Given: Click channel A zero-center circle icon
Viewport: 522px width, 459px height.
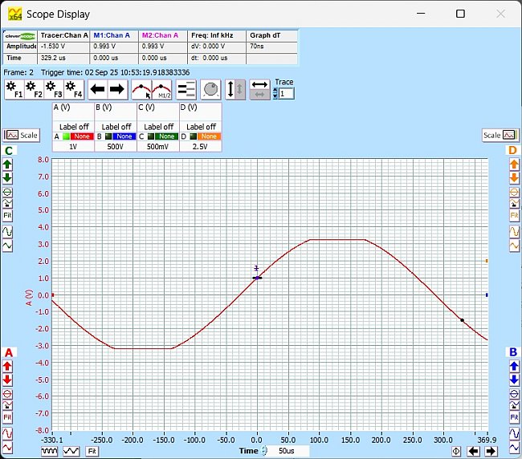Looking at the screenshot, I should point(7,394).
